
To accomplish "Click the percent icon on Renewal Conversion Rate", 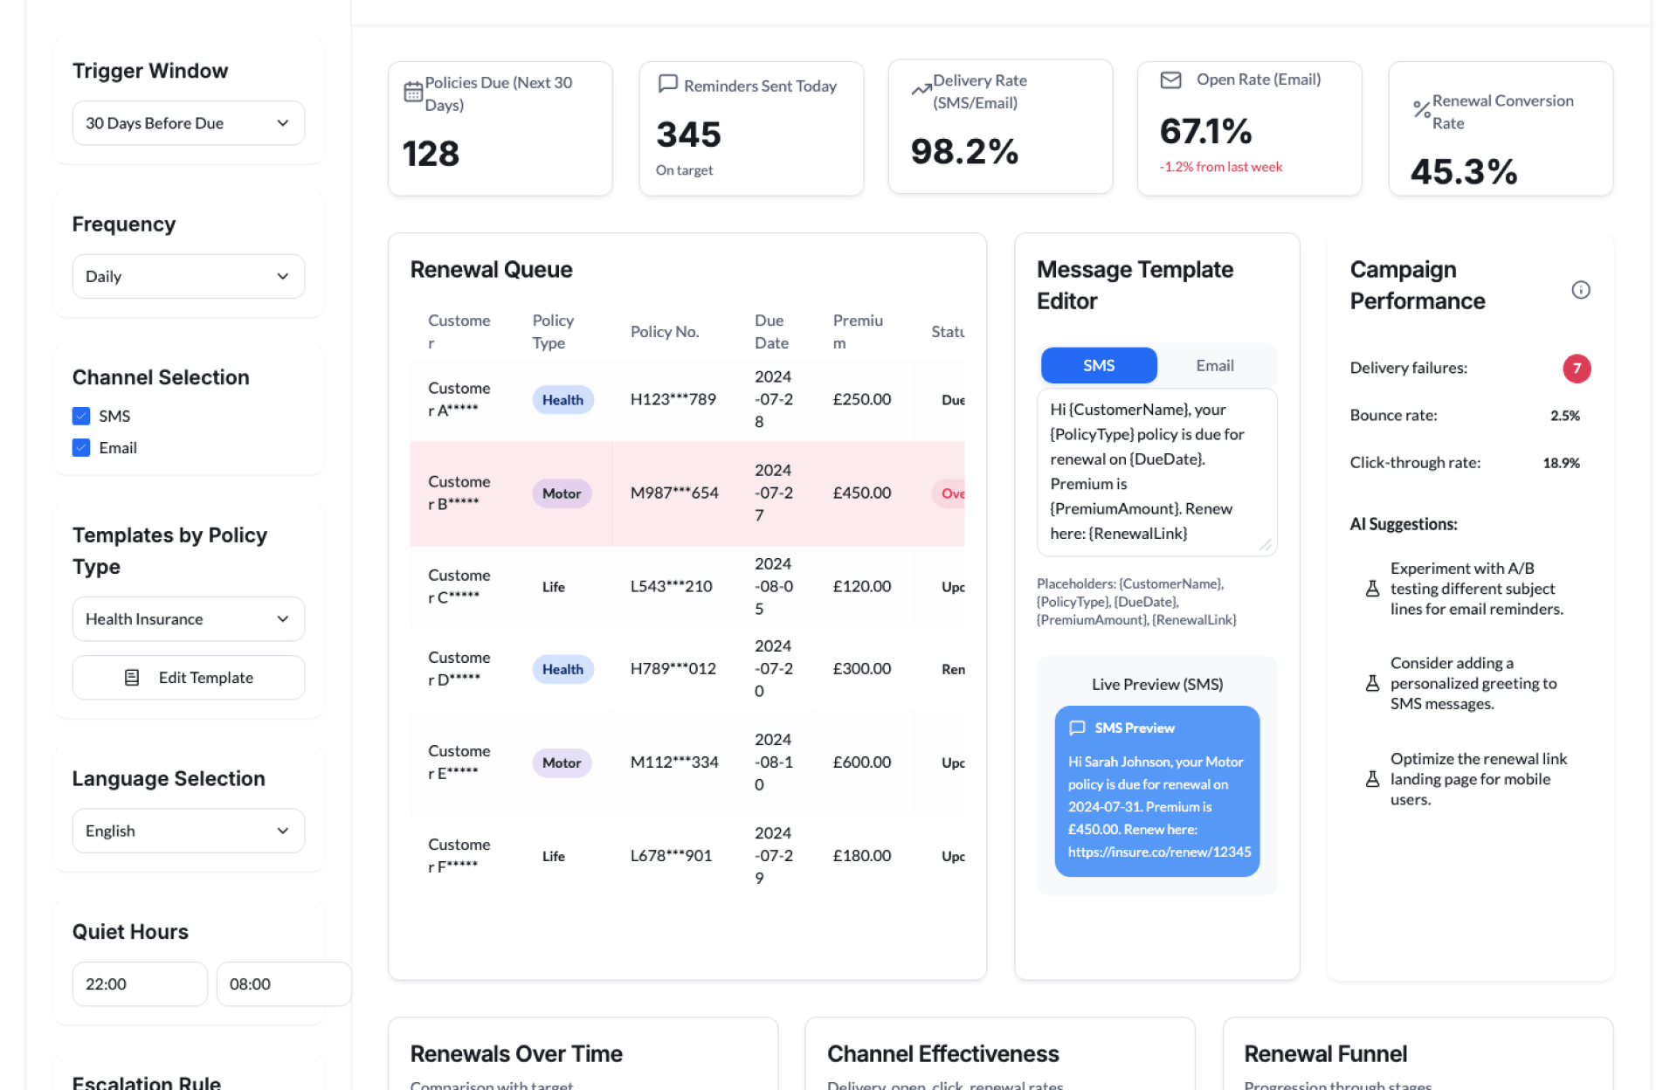I will coord(1421,110).
